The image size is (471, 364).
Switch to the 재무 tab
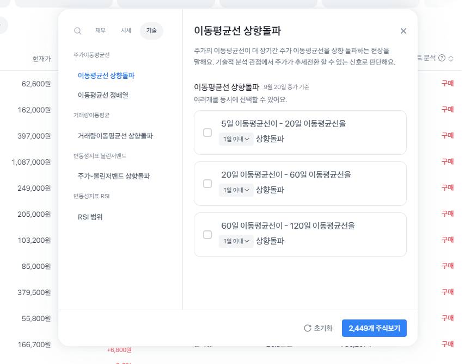[100, 31]
